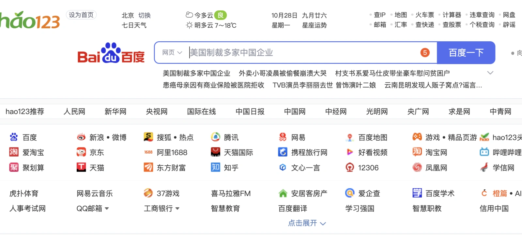Open the Sina Weibo eye icon
522x235 pixels.
point(81,137)
